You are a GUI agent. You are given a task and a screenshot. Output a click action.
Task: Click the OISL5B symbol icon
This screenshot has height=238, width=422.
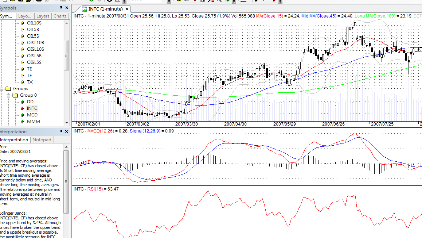coord(22,56)
